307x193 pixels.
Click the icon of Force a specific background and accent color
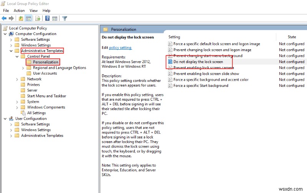170,80
